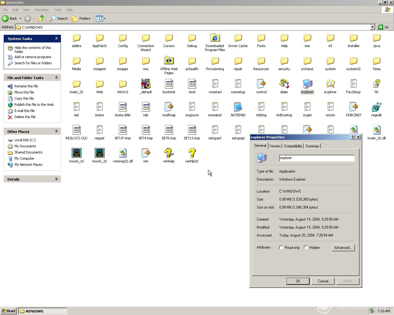Select the REGLOCS.OLD file icon
This screenshot has width=394, height=315.
pyautogui.click(x=76, y=130)
